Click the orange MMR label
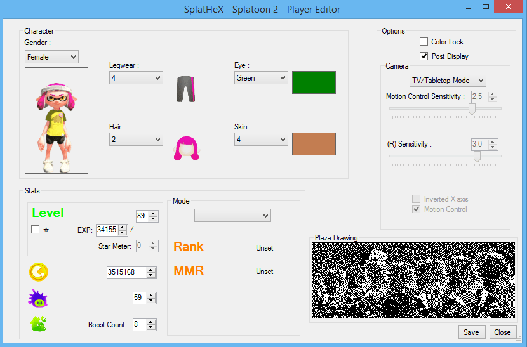Screen dimensions: 527x347 [189, 270]
